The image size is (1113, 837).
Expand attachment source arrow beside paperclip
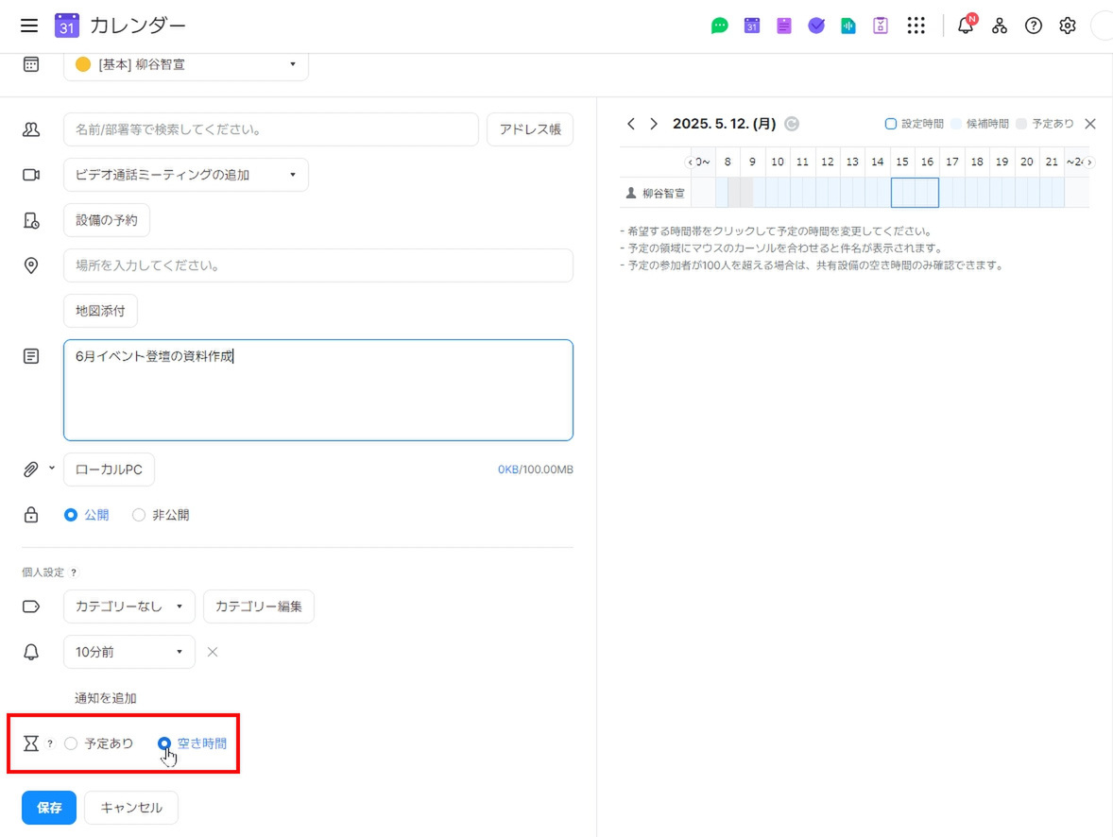(52, 468)
